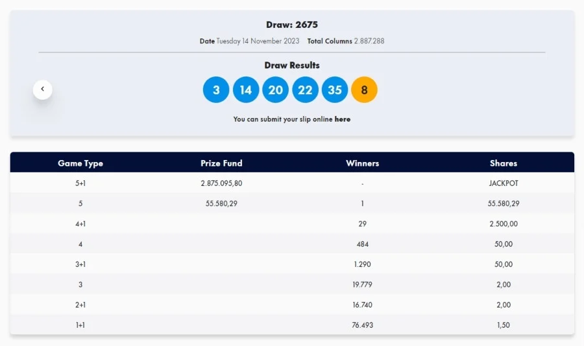The width and height of the screenshot is (584, 346).
Task: Click the 2.875.095,80 prize fund value
Action: click(x=221, y=183)
